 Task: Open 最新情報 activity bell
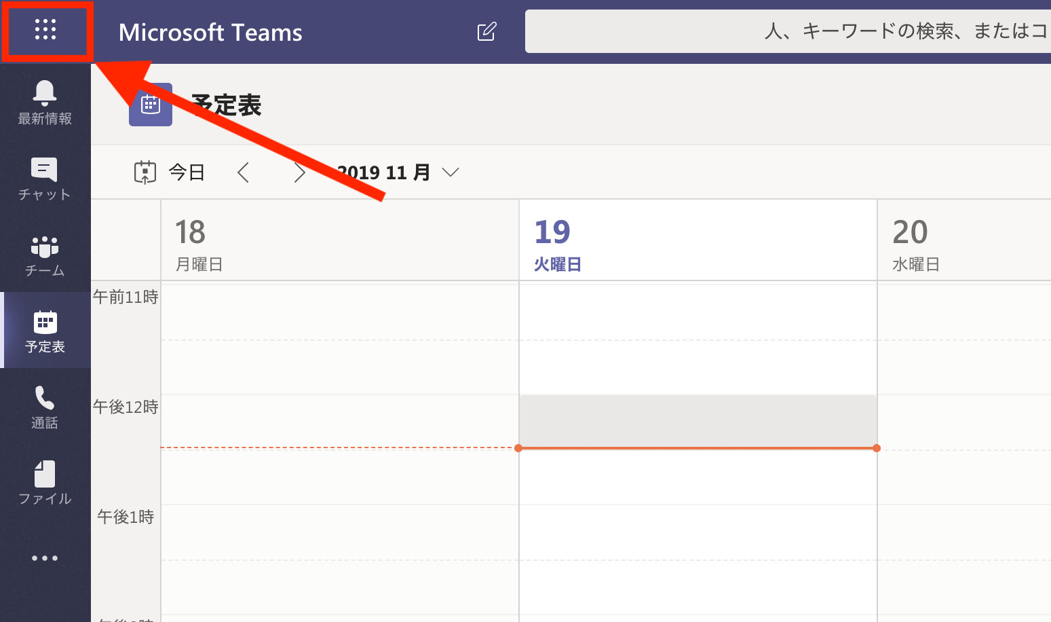[x=45, y=103]
